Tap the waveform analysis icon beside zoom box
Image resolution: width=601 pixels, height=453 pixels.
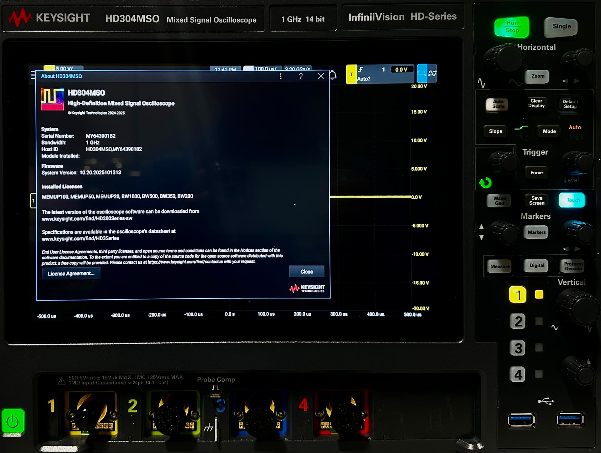pos(432,73)
